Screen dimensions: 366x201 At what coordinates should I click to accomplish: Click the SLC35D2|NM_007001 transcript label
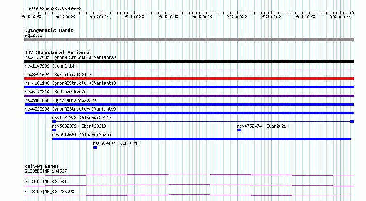[x=46, y=181]
